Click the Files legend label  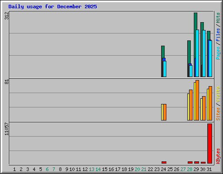218,35
